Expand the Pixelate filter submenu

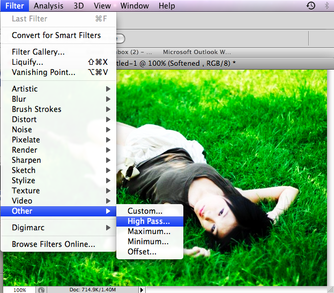click(x=58, y=140)
